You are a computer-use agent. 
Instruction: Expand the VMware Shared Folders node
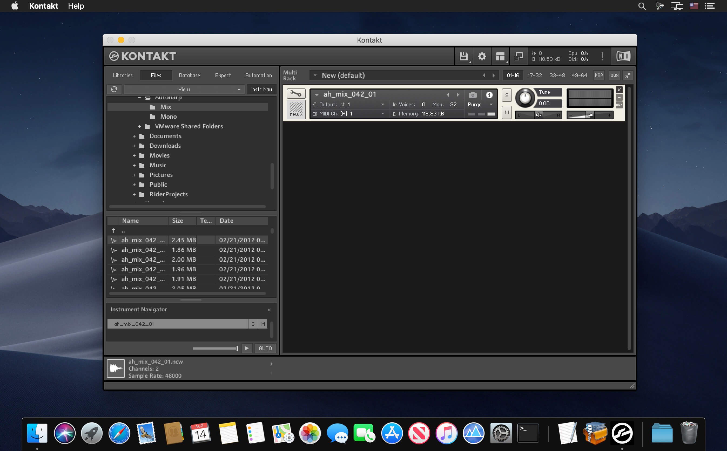pos(139,127)
